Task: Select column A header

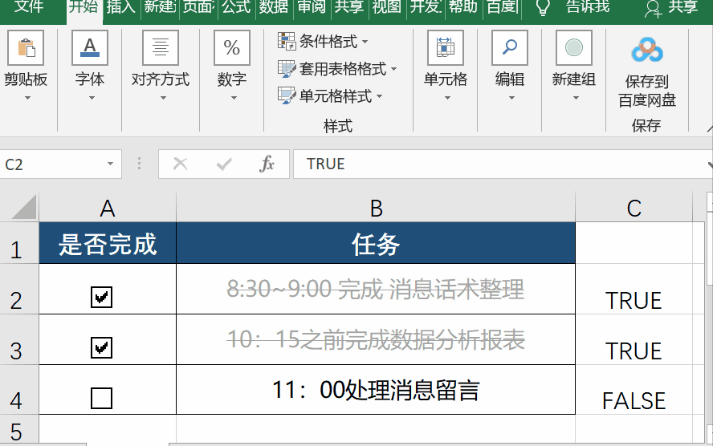Action: pos(108,208)
